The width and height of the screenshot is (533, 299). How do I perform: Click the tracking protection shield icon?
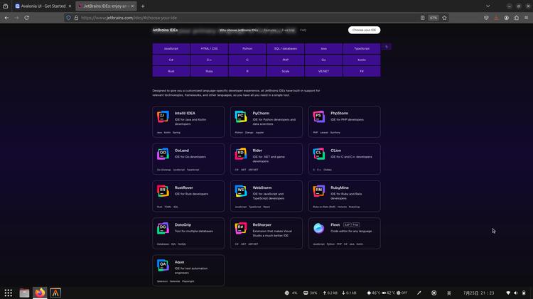[68, 18]
